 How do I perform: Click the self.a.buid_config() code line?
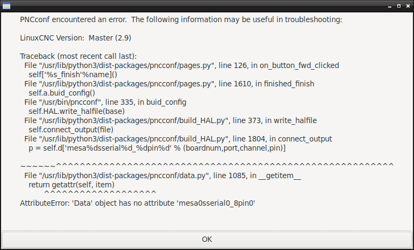coord(62,93)
